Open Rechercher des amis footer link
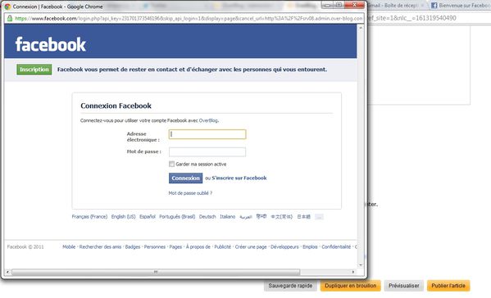The height and width of the screenshot is (298, 491). 100,246
